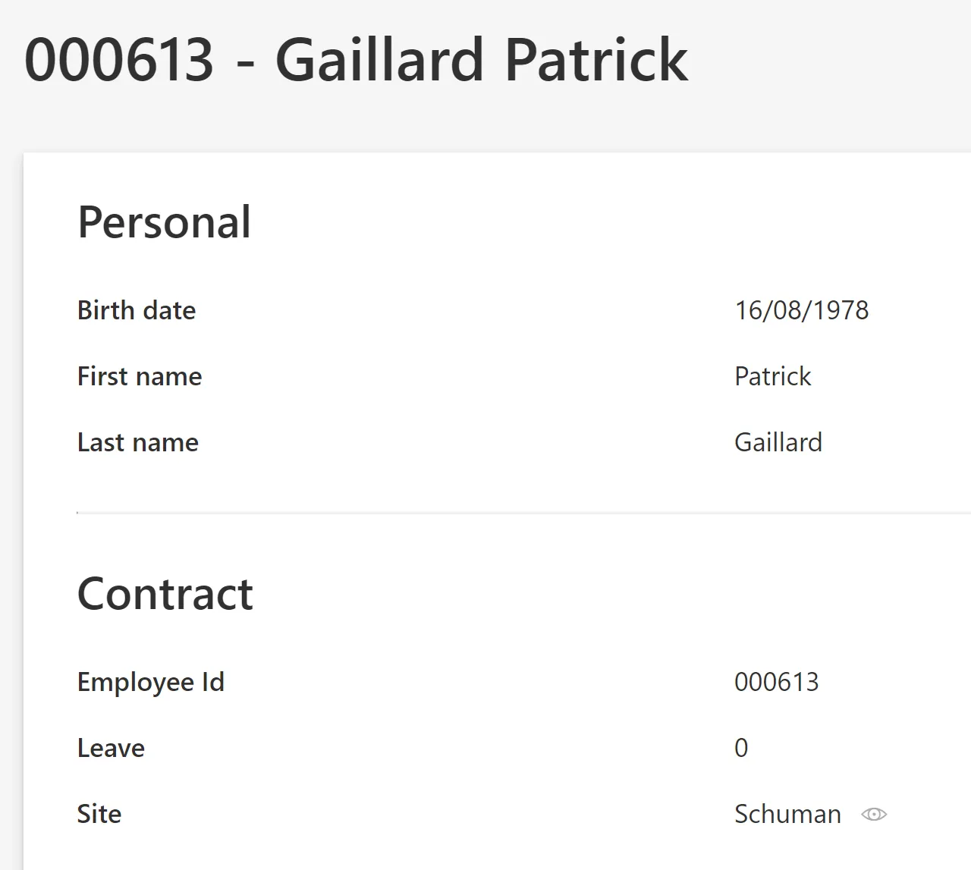Viewport: 971px width, 870px height.
Task: Select the Employee Id label
Action: (x=150, y=681)
